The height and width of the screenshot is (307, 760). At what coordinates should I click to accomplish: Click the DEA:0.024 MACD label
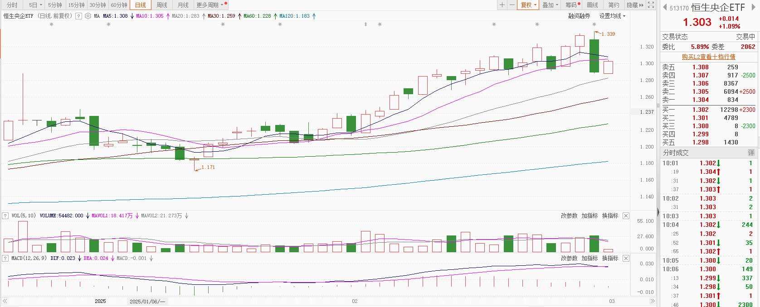pyautogui.click(x=96, y=258)
